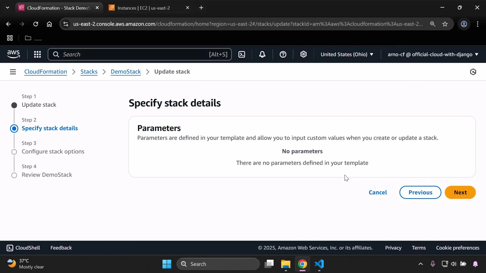Screen dimensions: 486x273
Task: Open the DemoStack breadcrumb link
Action: (x=126, y=72)
